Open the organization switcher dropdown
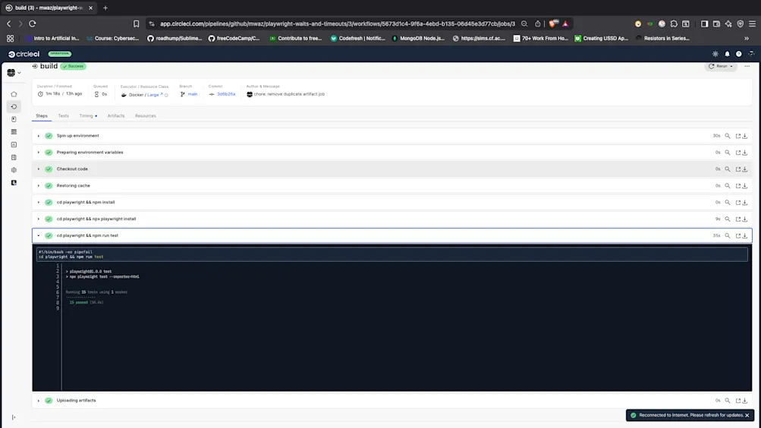Screen dimensions: 761x428 [14, 73]
